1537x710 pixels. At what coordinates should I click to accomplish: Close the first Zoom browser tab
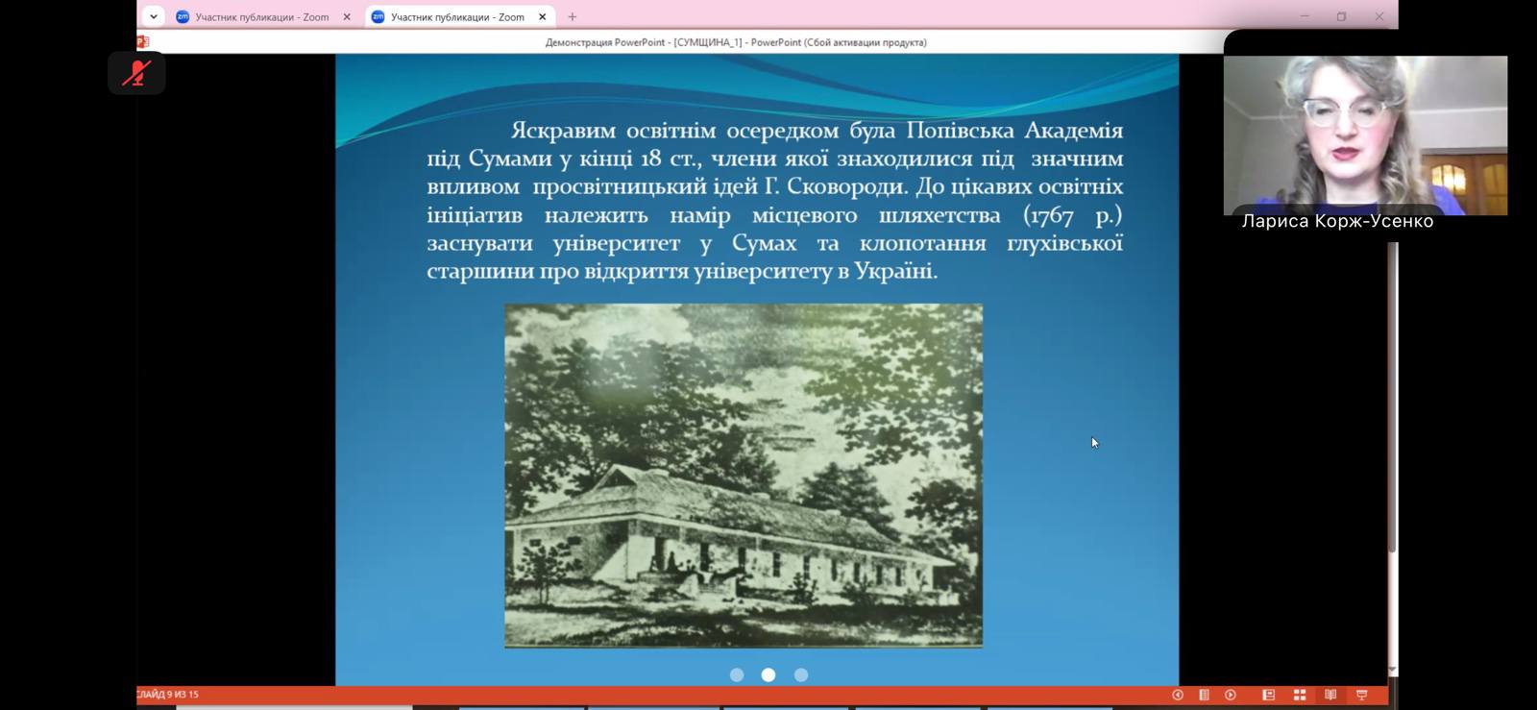click(x=347, y=16)
